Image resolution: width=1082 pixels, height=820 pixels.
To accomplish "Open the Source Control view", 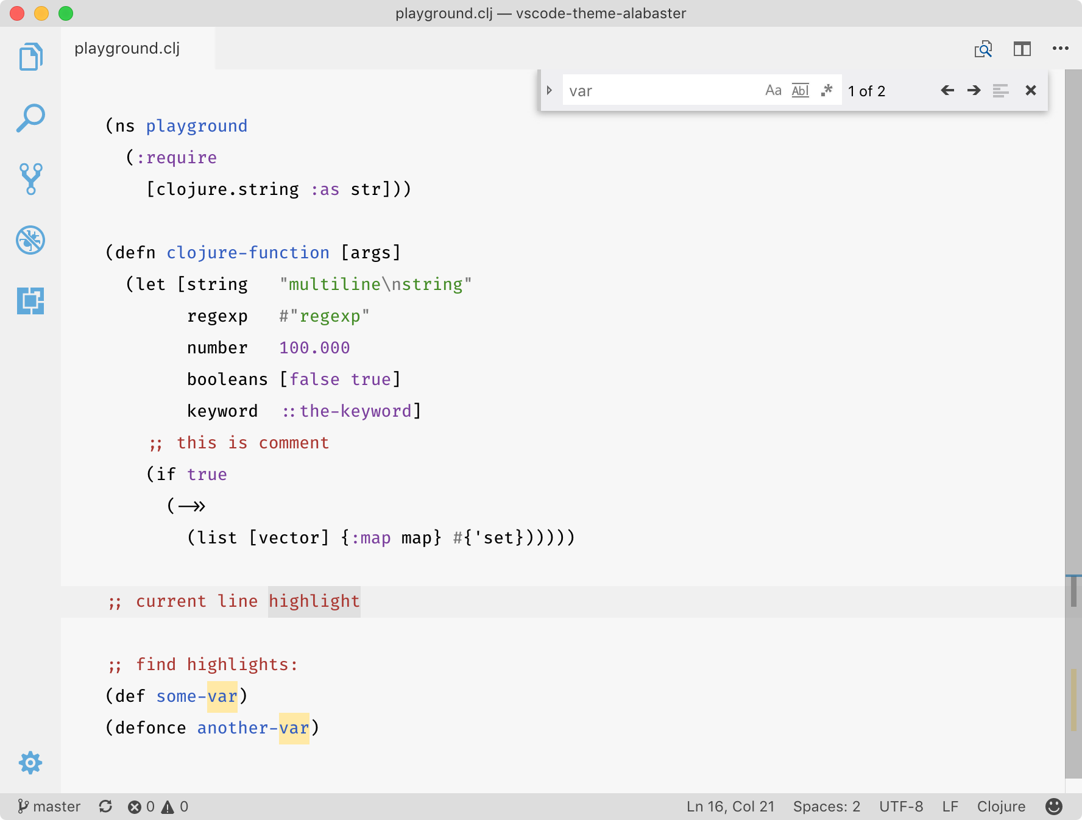I will [x=30, y=178].
